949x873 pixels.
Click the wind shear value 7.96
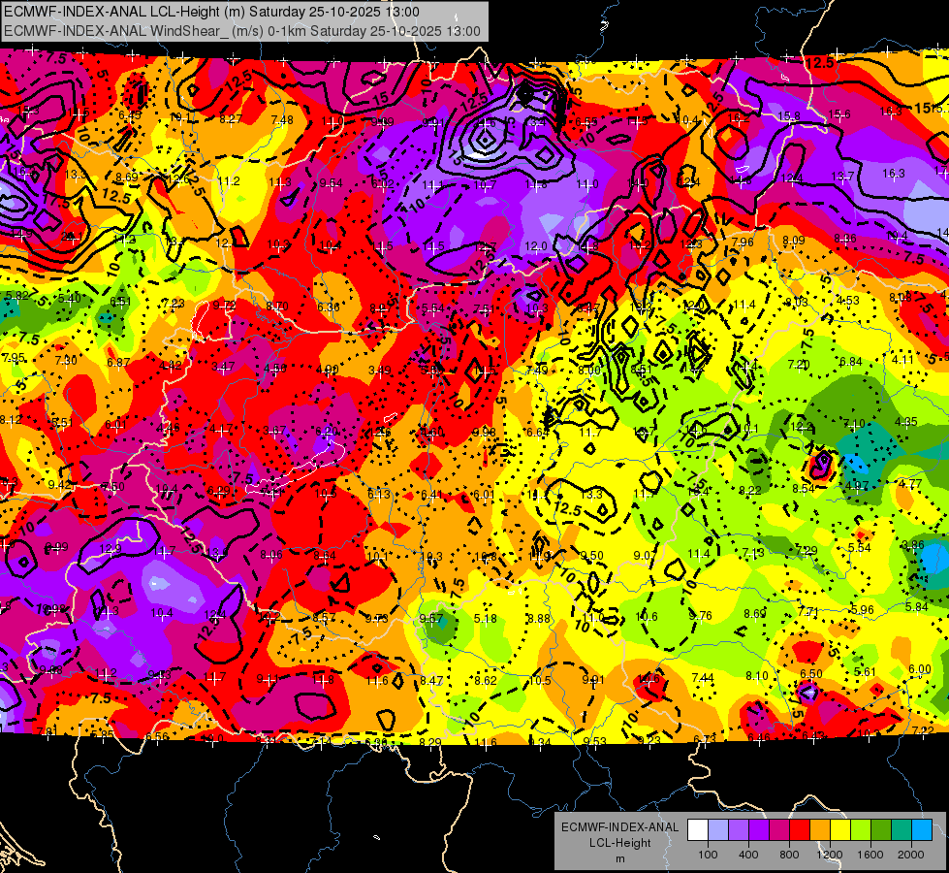743,242
